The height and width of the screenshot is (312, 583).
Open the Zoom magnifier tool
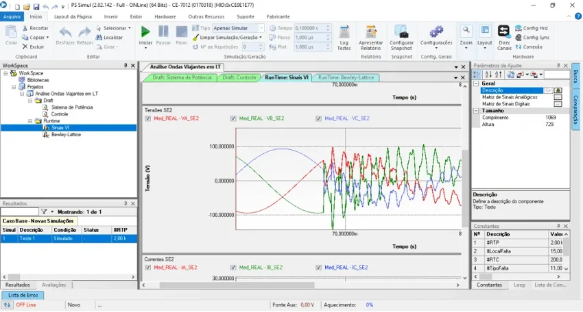466,36
